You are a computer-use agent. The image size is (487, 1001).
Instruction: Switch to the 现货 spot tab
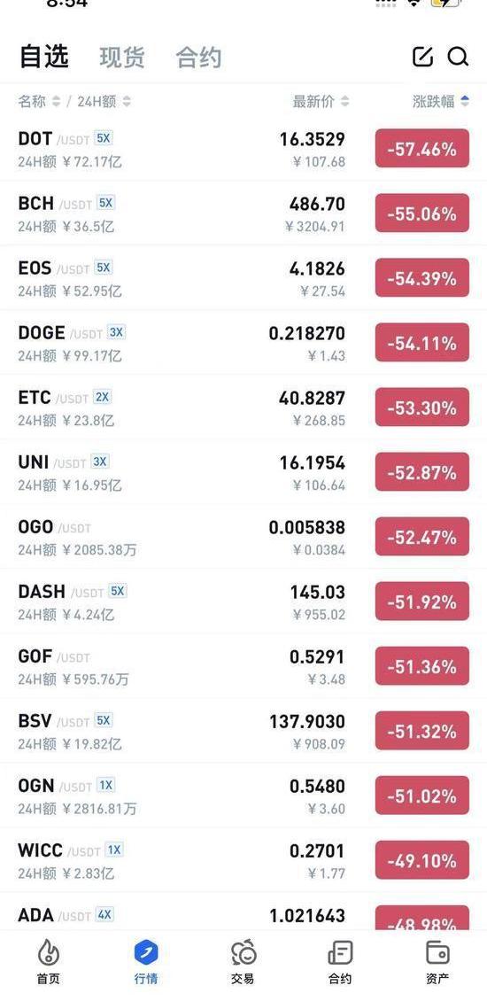(x=122, y=58)
